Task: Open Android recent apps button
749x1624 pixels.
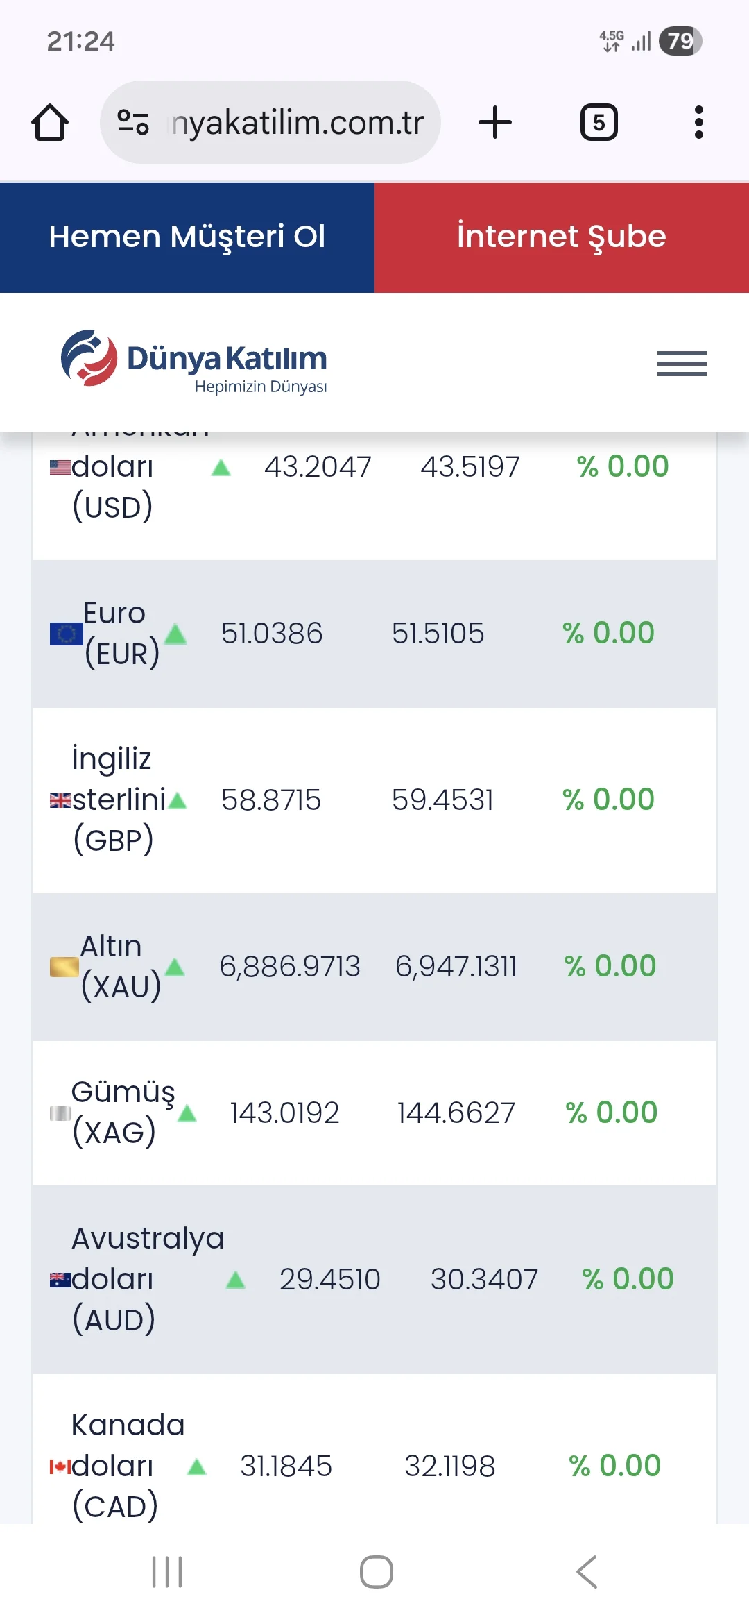Action: (167, 1572)
